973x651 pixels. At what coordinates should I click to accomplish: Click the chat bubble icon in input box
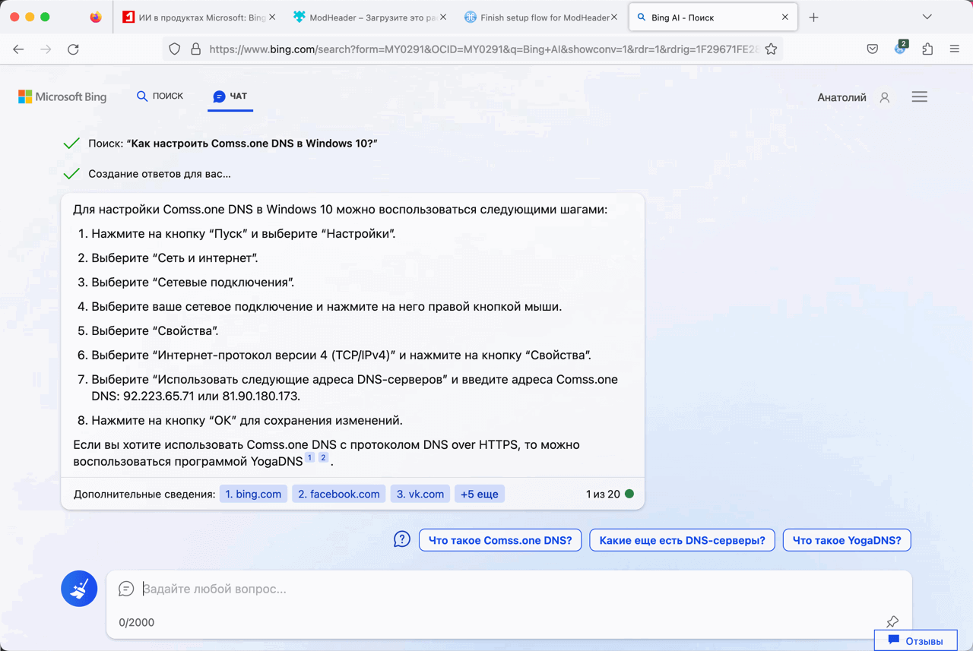pos(126,589)
